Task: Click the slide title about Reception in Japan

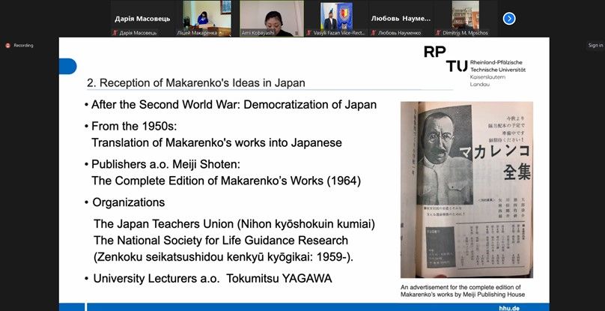Action: tap(196, 82)
